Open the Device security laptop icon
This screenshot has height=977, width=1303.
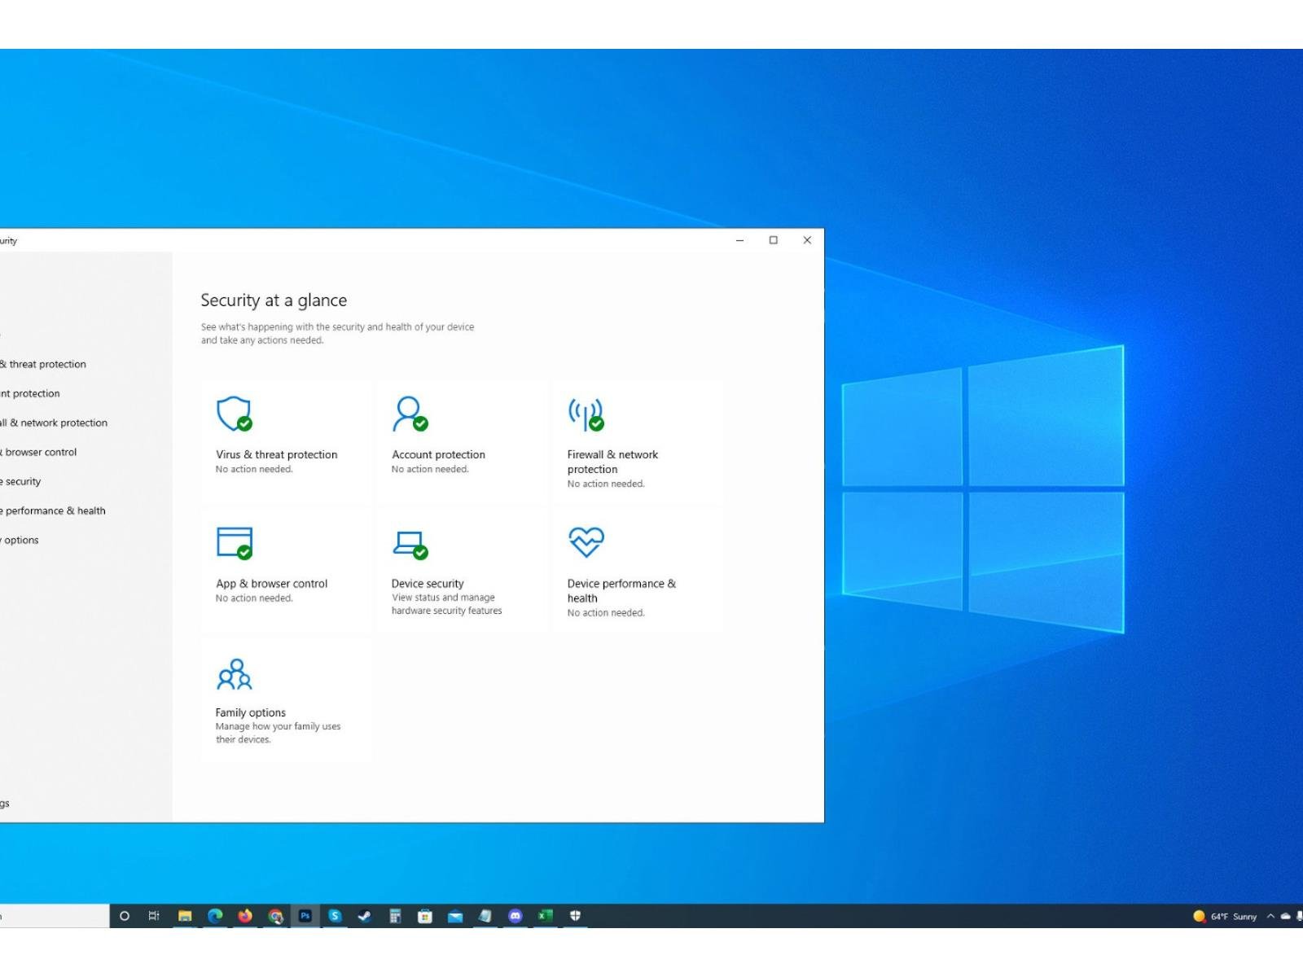click(410, 545)
